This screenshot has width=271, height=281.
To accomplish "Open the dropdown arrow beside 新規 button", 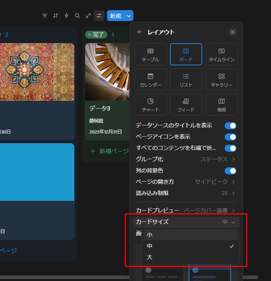I will [129, 16].
